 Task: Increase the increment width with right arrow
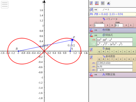[131, 25]
